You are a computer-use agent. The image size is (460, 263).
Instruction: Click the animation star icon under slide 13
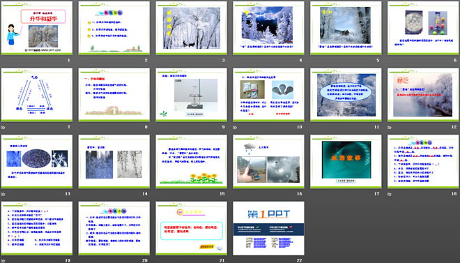(x=3, y=194)
